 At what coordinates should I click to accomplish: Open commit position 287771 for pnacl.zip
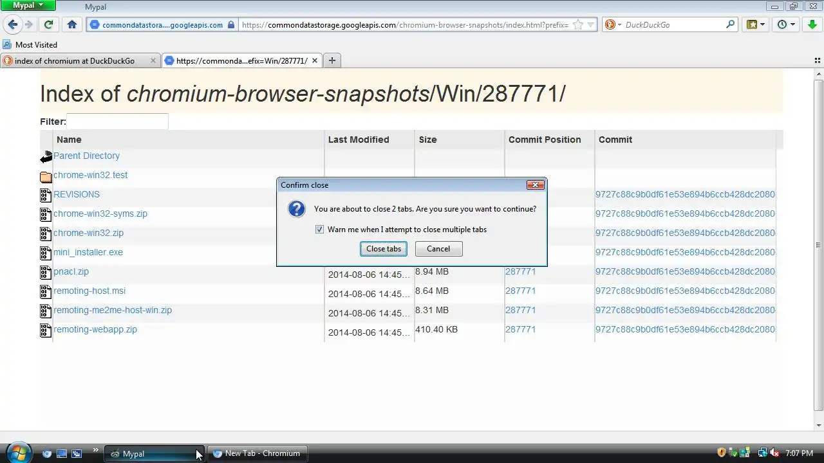(520, 271)
